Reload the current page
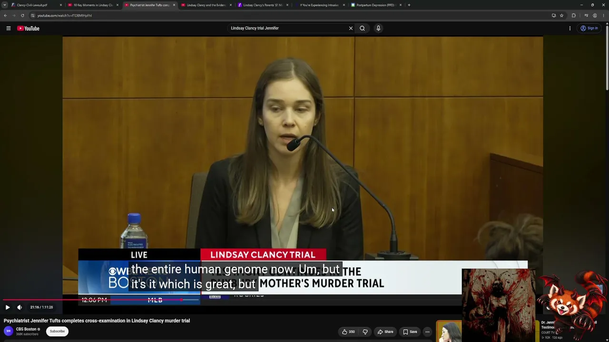The height and width of the screenshot is (342, 609). pos(22,16)
